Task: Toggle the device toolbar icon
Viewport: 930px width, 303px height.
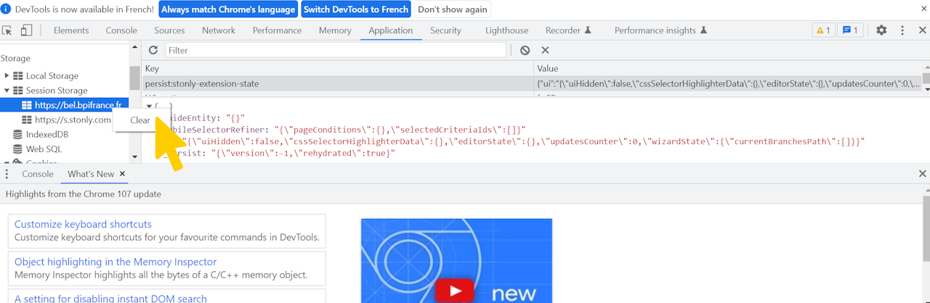Action: (x=26, y=30)
